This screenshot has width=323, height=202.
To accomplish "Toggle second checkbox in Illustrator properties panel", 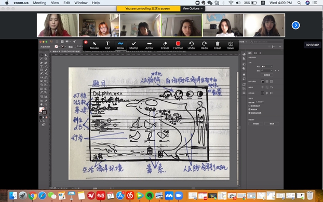I will [x=250, y=110].
